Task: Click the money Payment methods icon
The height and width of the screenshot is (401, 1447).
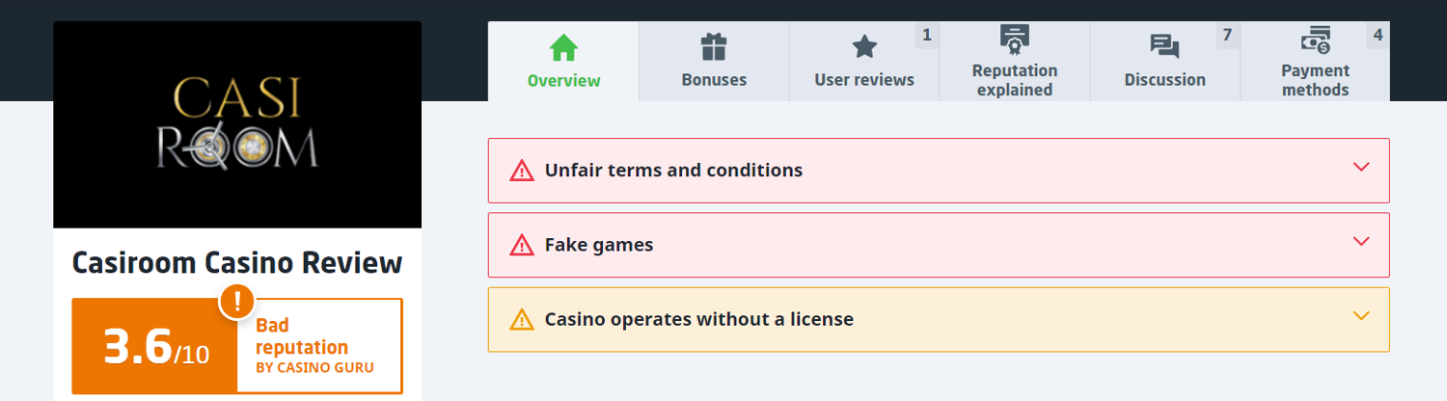Action: (1315, 40)
